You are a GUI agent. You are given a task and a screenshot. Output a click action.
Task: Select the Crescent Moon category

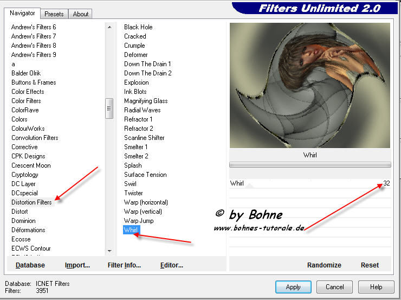coord(31,165)
